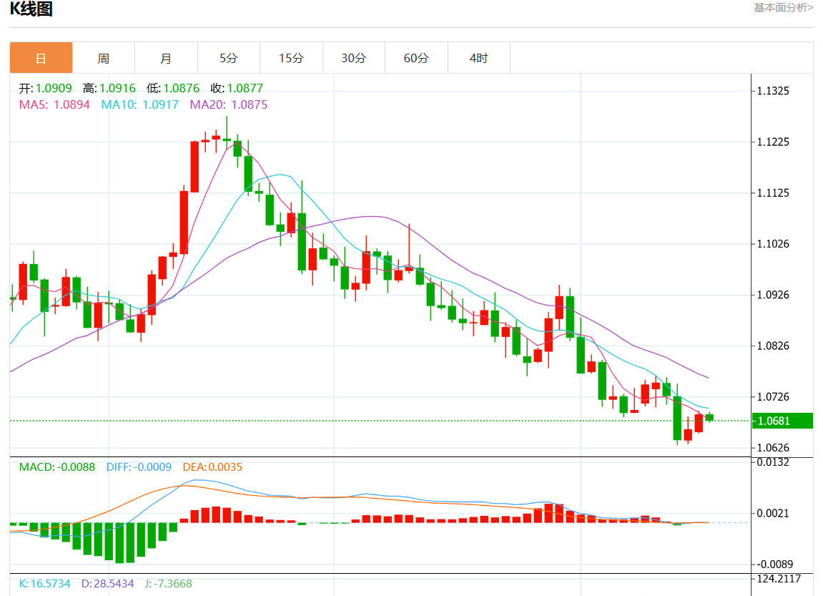Click the K线图 chart title
Screen dimensions: 823x596
(31, 9)
